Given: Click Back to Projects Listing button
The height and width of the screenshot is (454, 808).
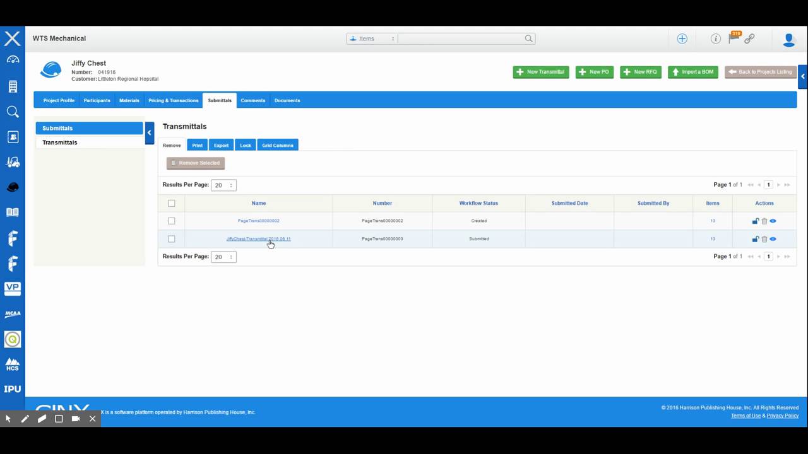Looking at the screenshot, I should (x=761, y=72).
